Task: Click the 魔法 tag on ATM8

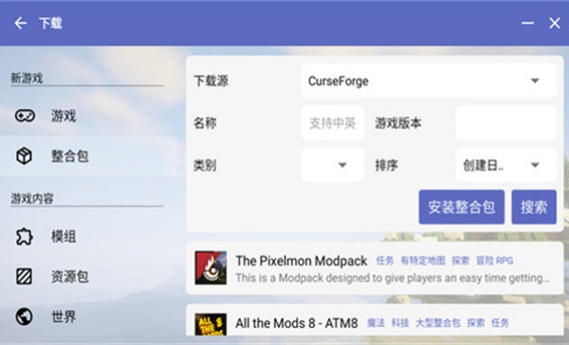Action: click(376, 322)
